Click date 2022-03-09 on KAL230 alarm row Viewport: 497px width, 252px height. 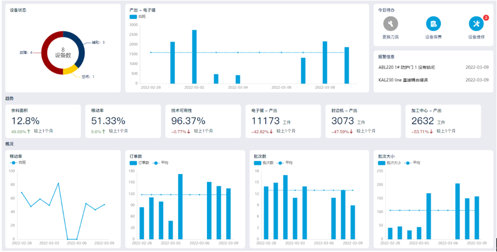(477, 80)
